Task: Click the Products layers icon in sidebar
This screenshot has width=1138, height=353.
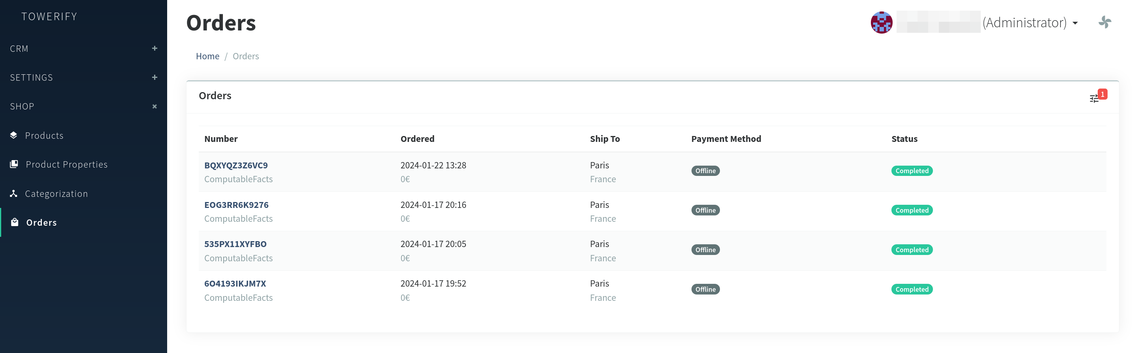Action: click(x=14, y=135)
